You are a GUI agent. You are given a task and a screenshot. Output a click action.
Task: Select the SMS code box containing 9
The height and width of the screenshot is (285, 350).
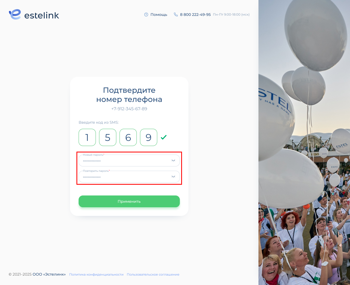coord(149,137)
